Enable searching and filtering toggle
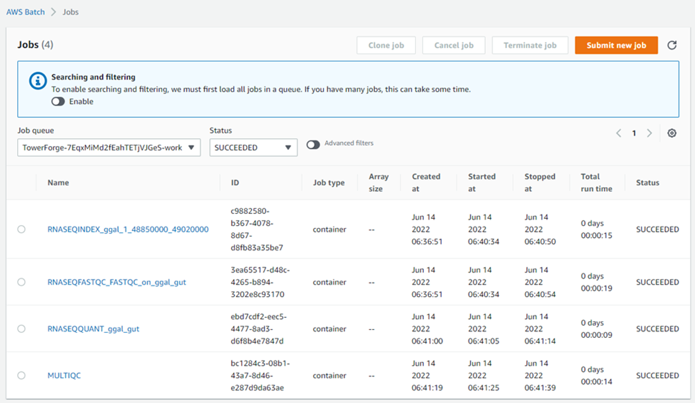The height and width of the screenshot is (403, 695). click(58, 102)
